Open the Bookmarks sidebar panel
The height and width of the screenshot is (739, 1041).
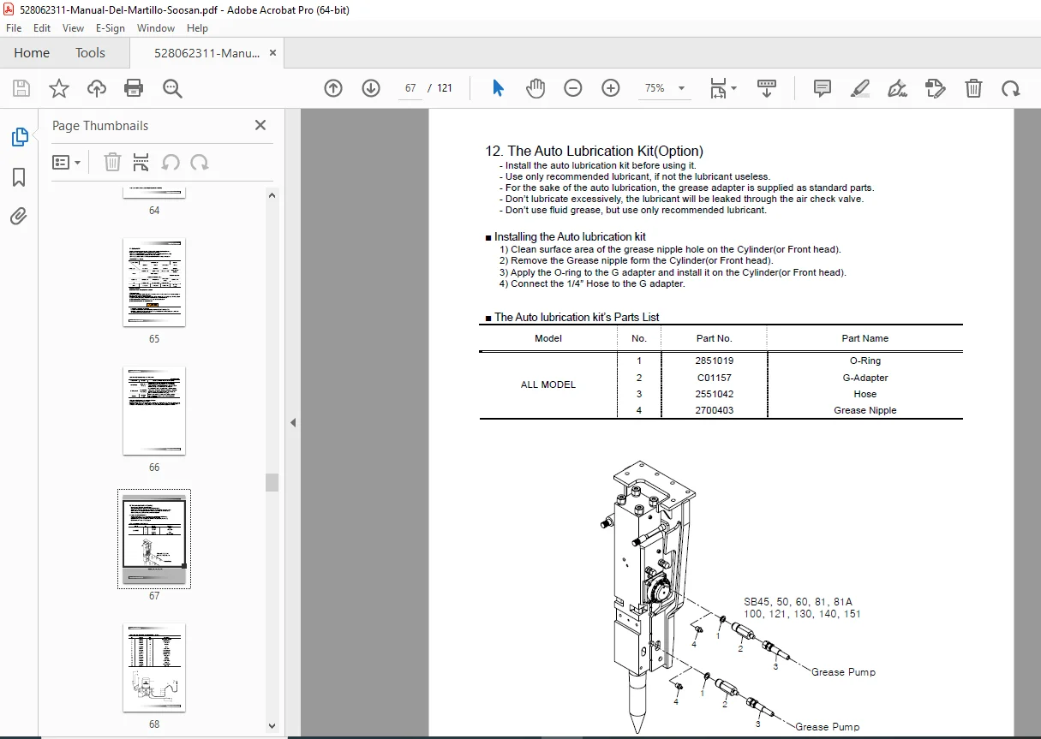click(x=19, y=177)
